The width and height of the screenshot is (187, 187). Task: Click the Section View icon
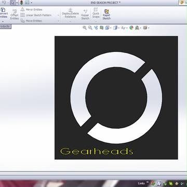tap(101, 28)
